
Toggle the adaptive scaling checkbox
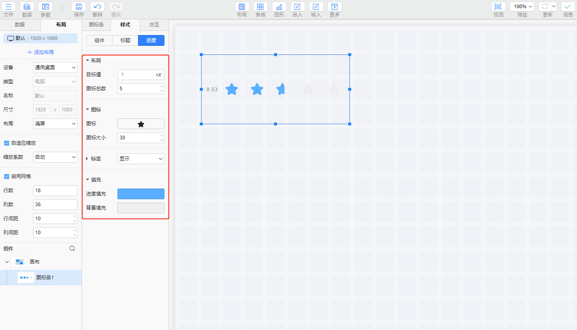click(7, 143)
